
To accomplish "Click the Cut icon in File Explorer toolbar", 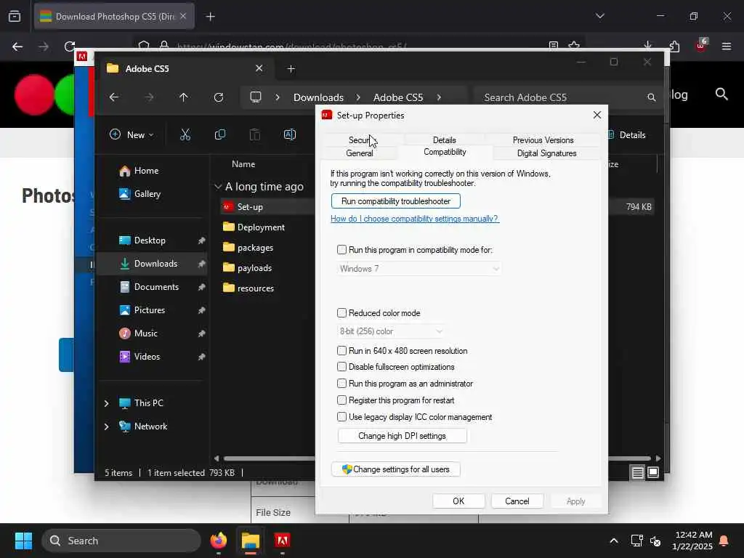I will point(185,134).
